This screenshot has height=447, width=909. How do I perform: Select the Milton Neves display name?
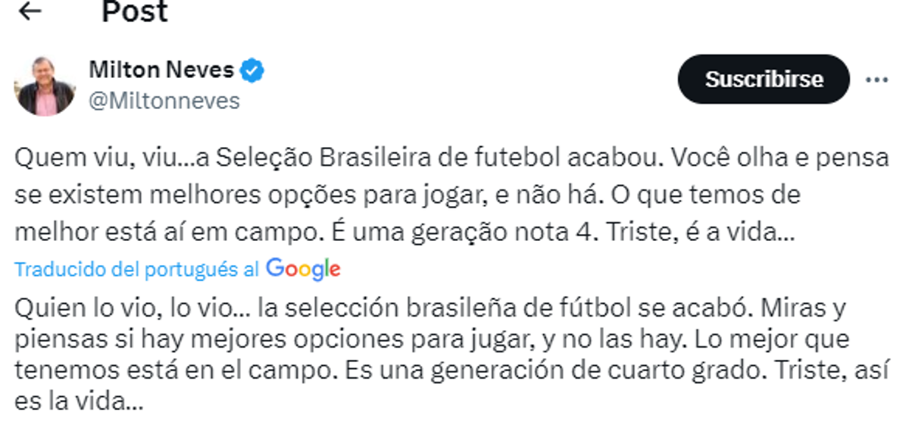click(161, 70)
